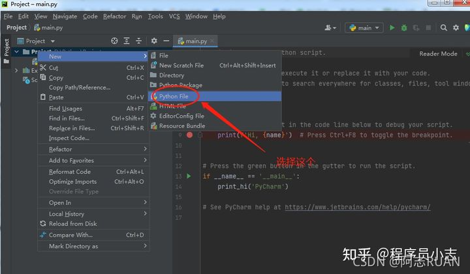Open Project panel options gear

click(x=154, y=41)
